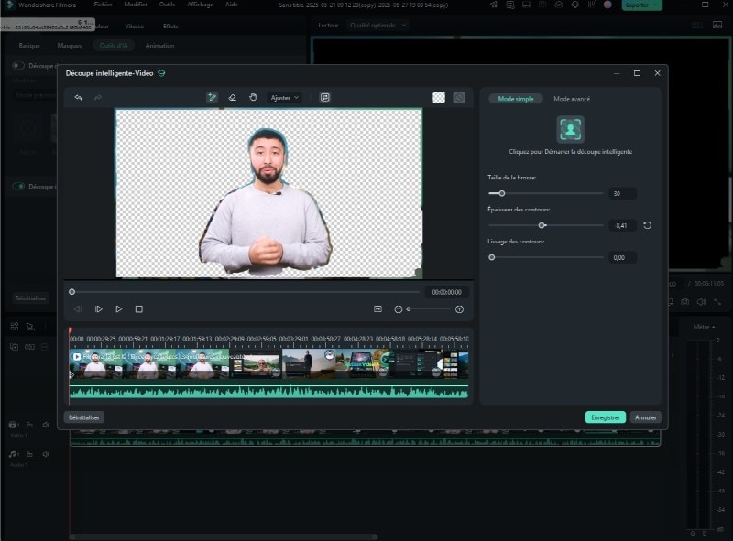Click the audio waveform track in dialog

pos(268,392)
